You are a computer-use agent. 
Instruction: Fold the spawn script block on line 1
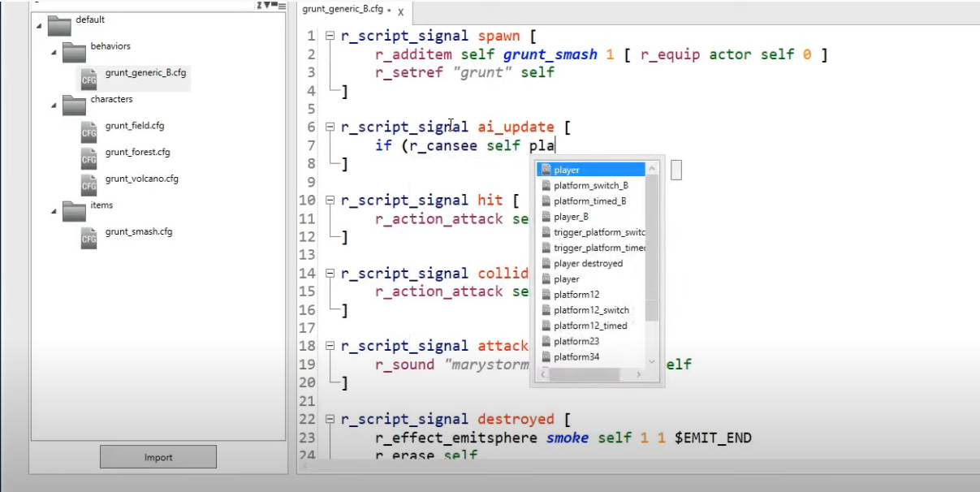click(330, 37)
